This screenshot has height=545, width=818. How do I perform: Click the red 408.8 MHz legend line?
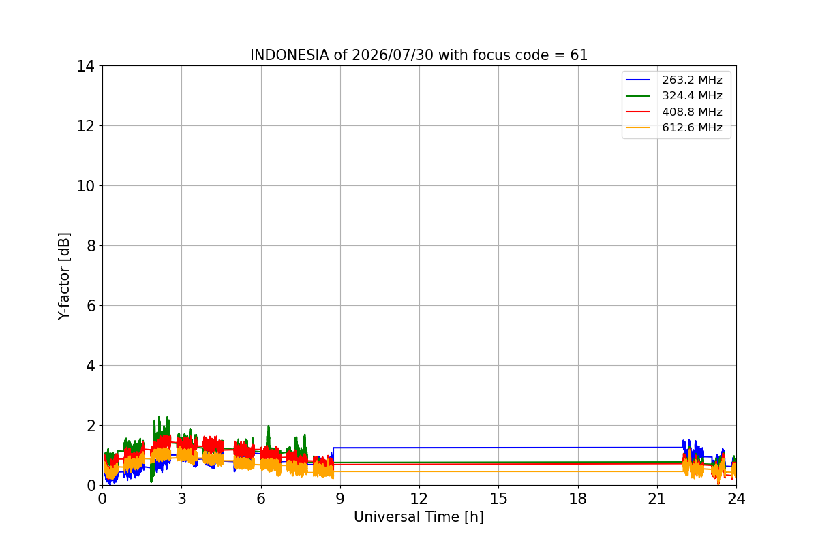tap(638, 112)
